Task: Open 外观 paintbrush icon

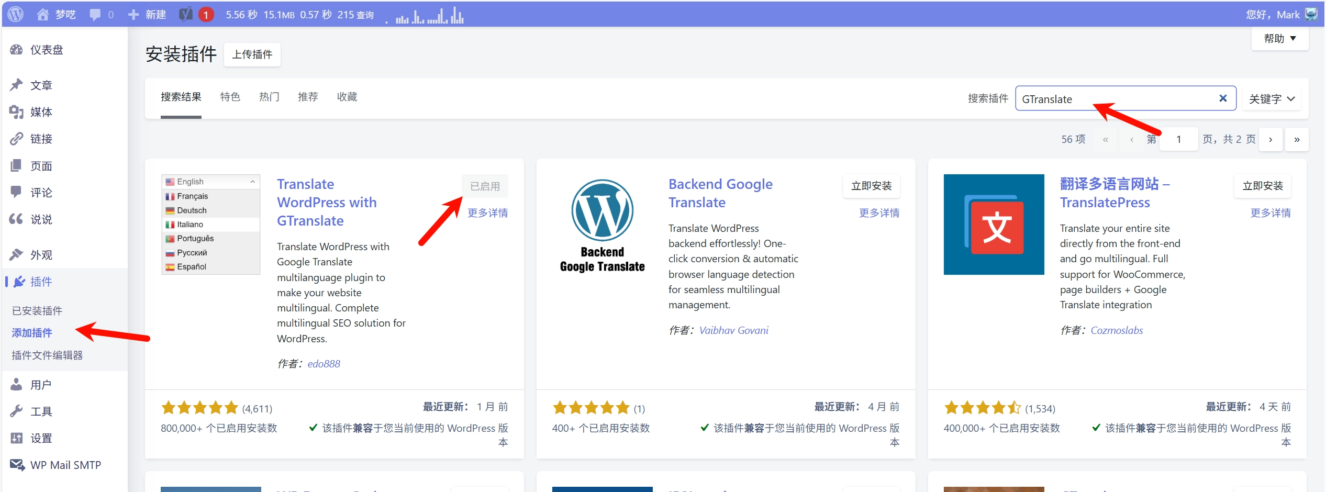Action: click(16, 254)
